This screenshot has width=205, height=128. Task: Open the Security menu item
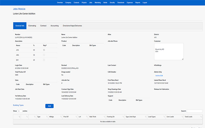click(112, 2)
